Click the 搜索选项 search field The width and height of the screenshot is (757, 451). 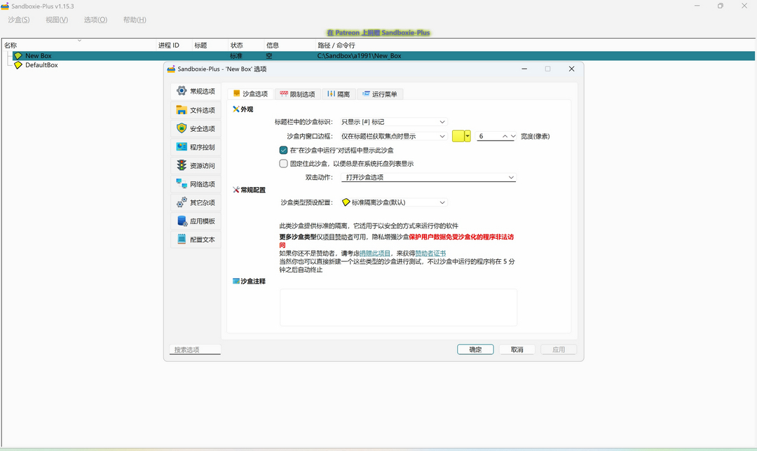[x=196, y=349]
